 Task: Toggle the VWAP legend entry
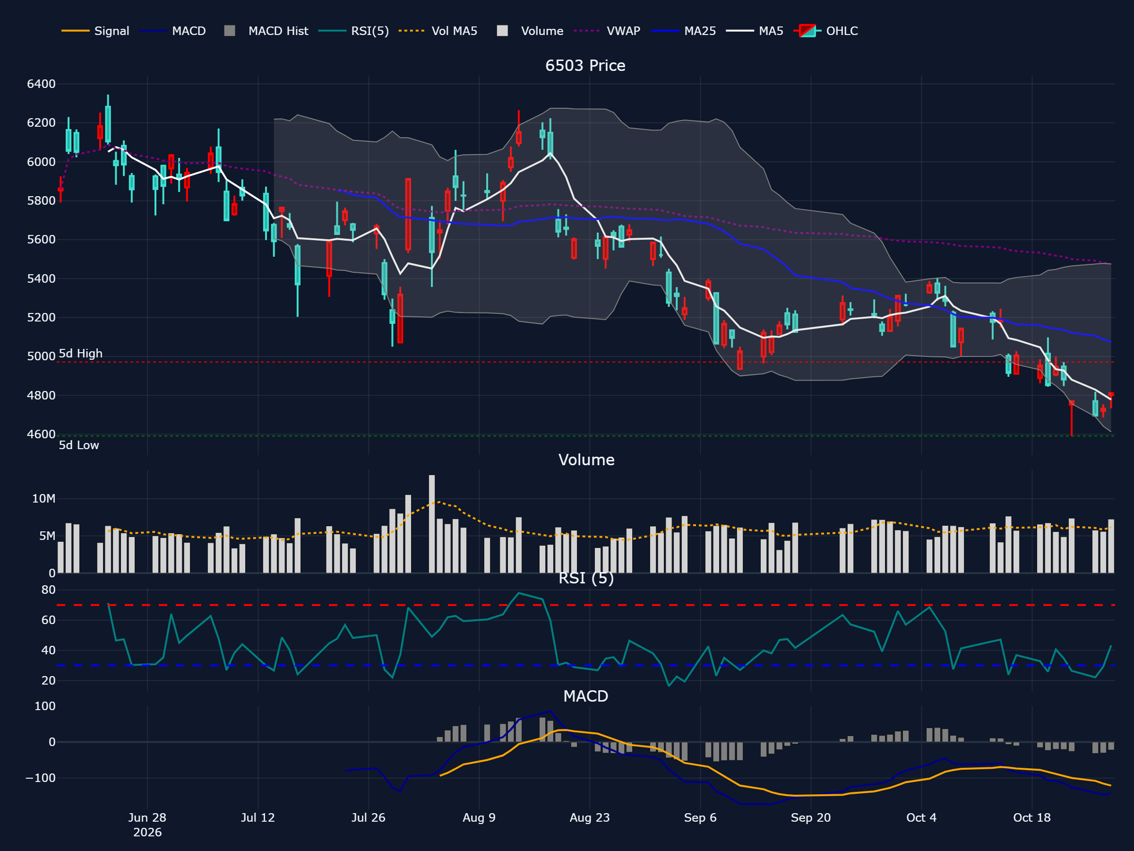(607, 31)
